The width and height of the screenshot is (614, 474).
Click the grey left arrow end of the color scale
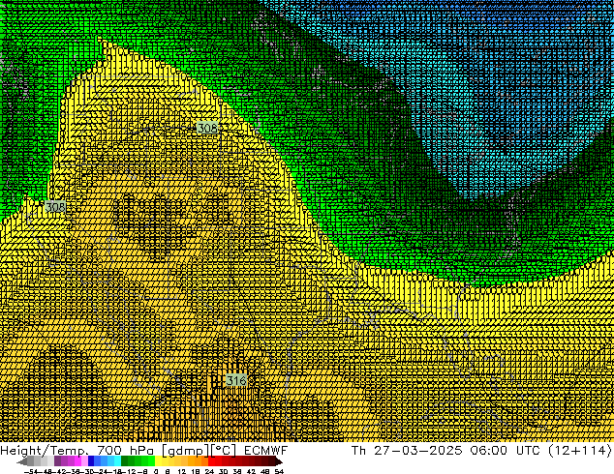(x=22, y=461)
